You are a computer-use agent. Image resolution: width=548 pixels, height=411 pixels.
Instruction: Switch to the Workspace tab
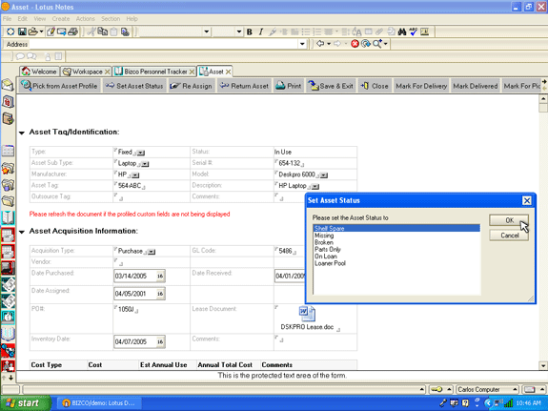[87, 72]
